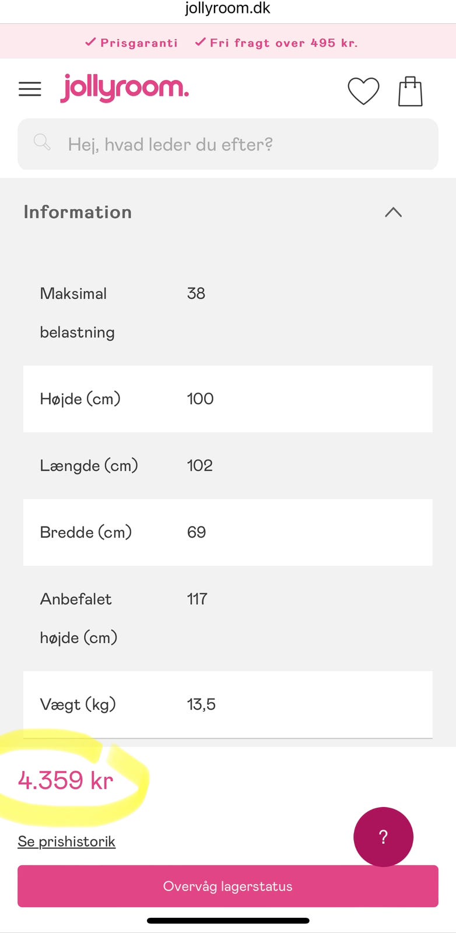This screenshot has width=456, height=933.
Task: Click the magnifier search icon
Action: 42,142
